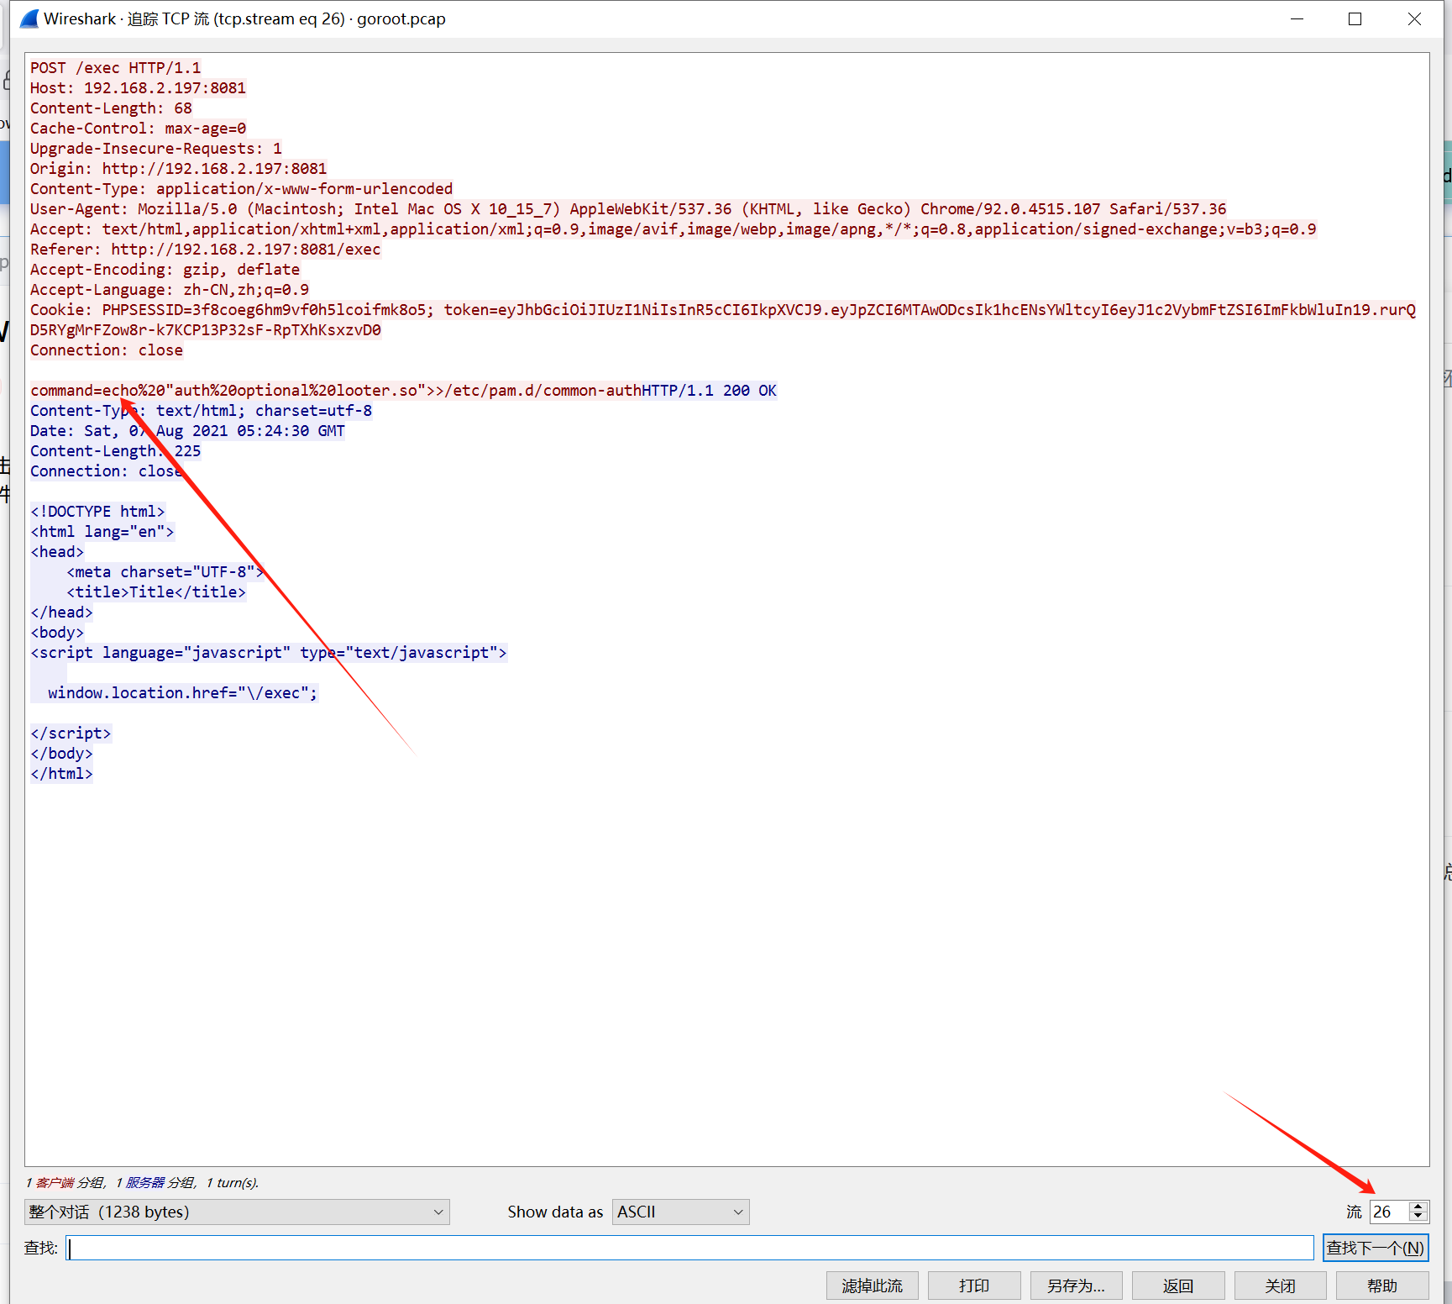The width and height of the screenshot is (1452, 1304).
Task: Maximize the Wireshark stream window
Action: [1355, 18]
